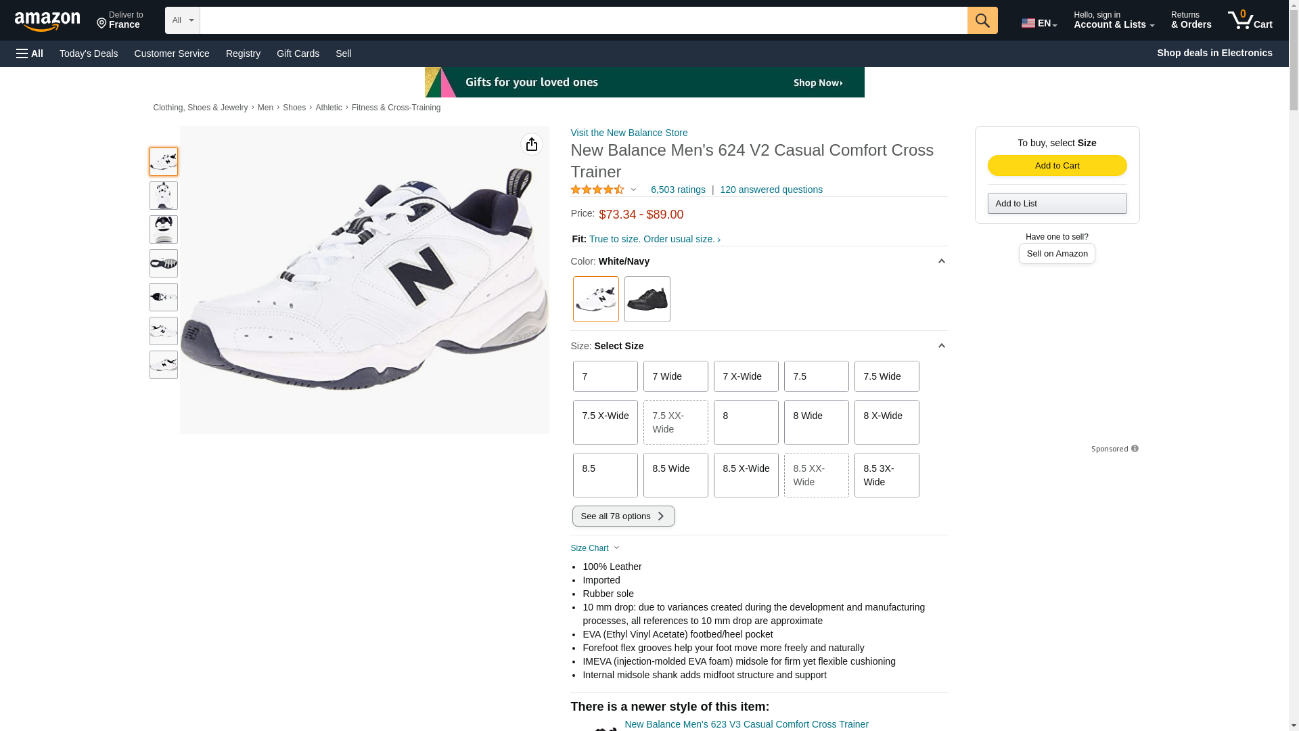This screenshot has width=1299, height=731.
Task: Go to Gift Cards menu item
Action: click(x=298, y=53)
